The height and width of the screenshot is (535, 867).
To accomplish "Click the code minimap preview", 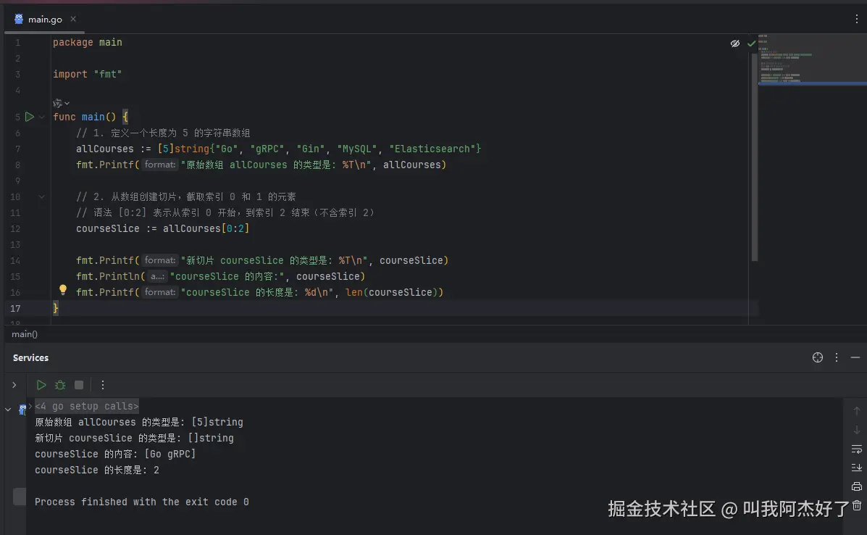I will pos(812,59).
